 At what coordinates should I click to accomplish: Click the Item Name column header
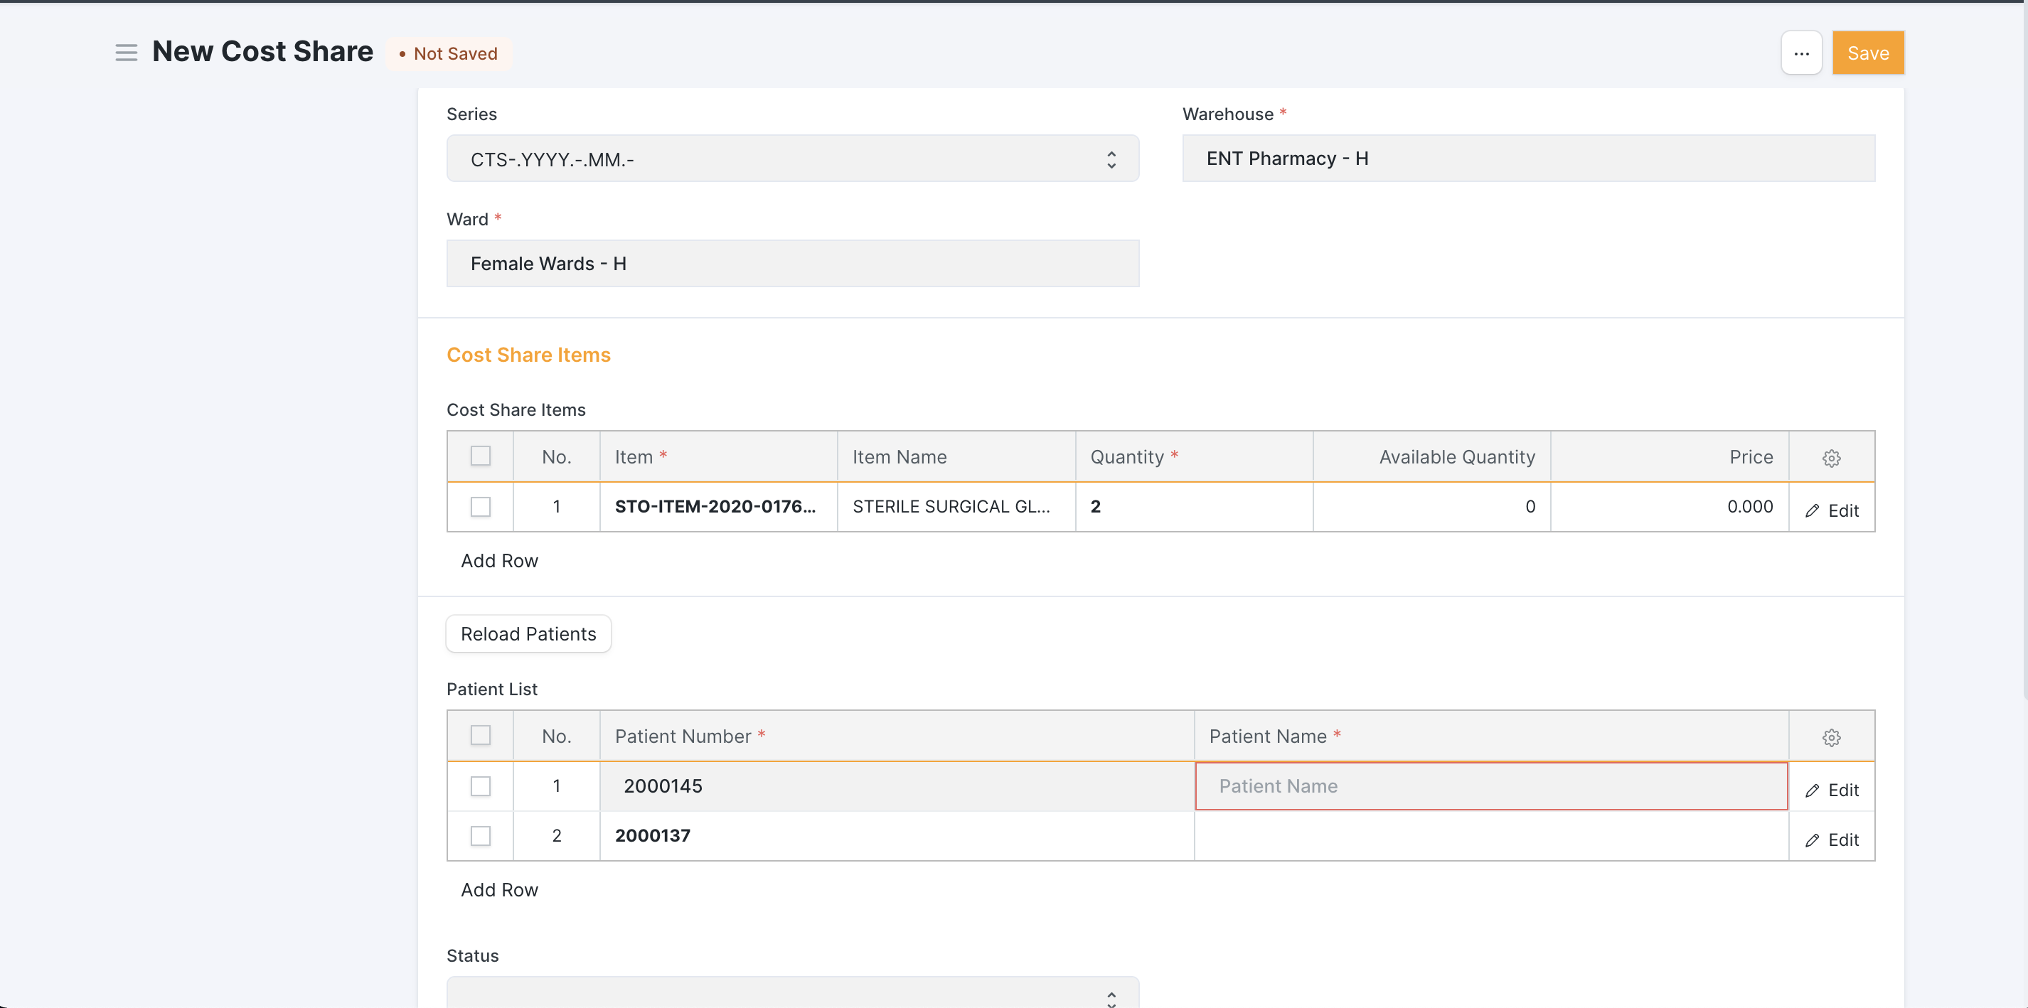pyautogui.click(x=956, y=456)
